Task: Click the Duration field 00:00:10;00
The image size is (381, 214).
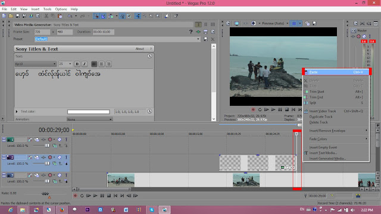Action: tap(103, 32)
